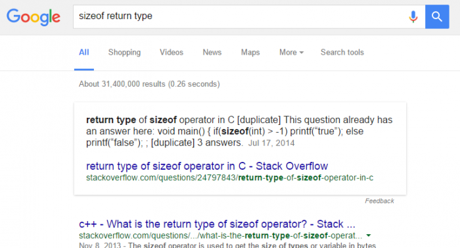460x248 pixels.
Task: Click the featured snippet text block
Action: pos(239,132)
